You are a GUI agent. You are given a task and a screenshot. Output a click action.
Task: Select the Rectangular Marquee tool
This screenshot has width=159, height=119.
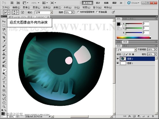[x=4, y=25]
